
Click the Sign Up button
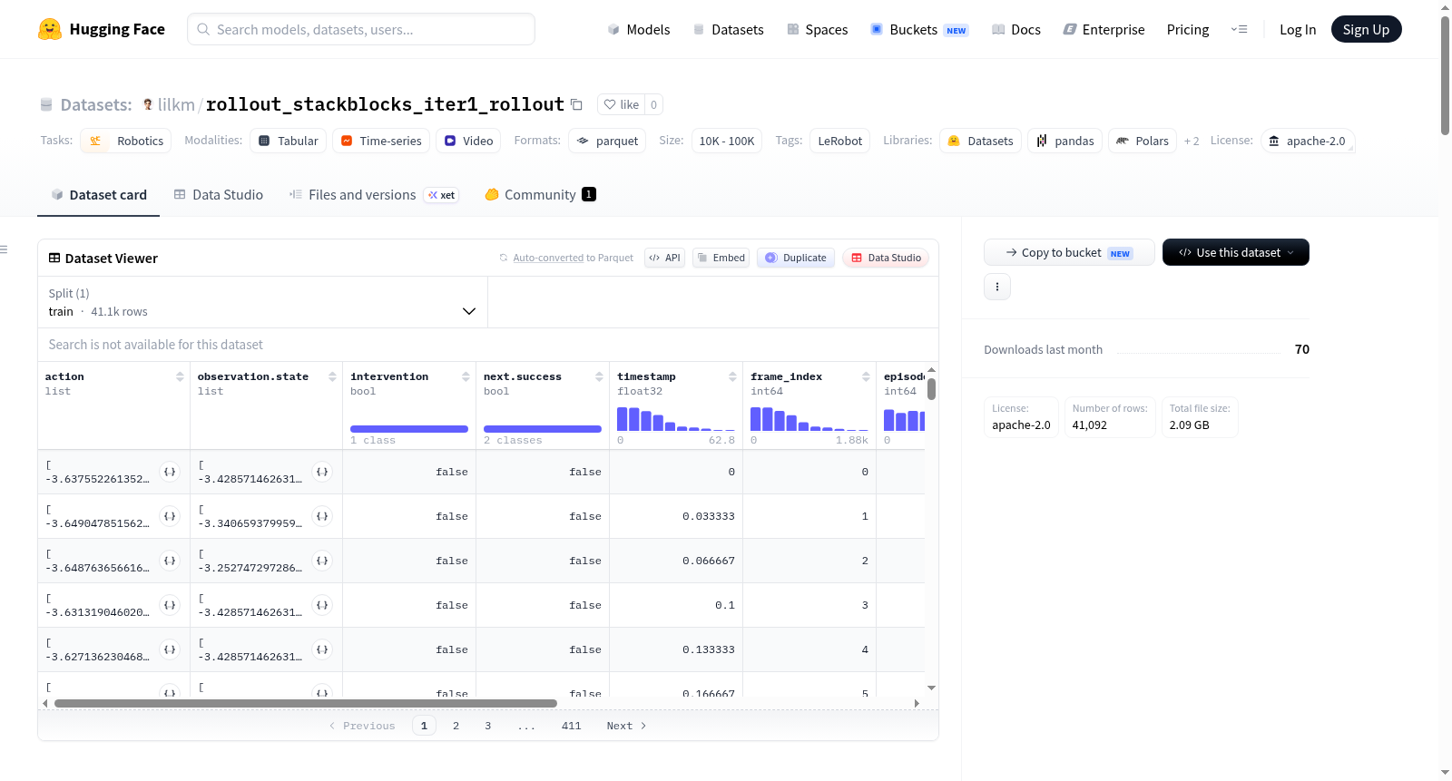(1366, 29)
